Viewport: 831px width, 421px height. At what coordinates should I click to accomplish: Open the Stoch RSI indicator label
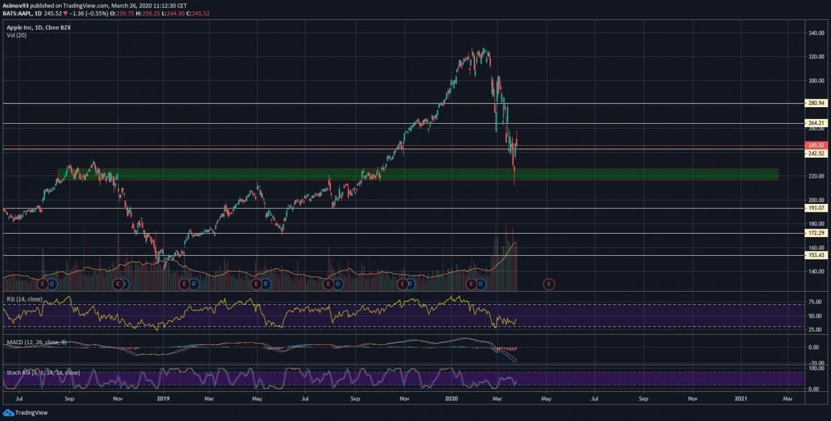pyautogui.click(x=42, y=373)
